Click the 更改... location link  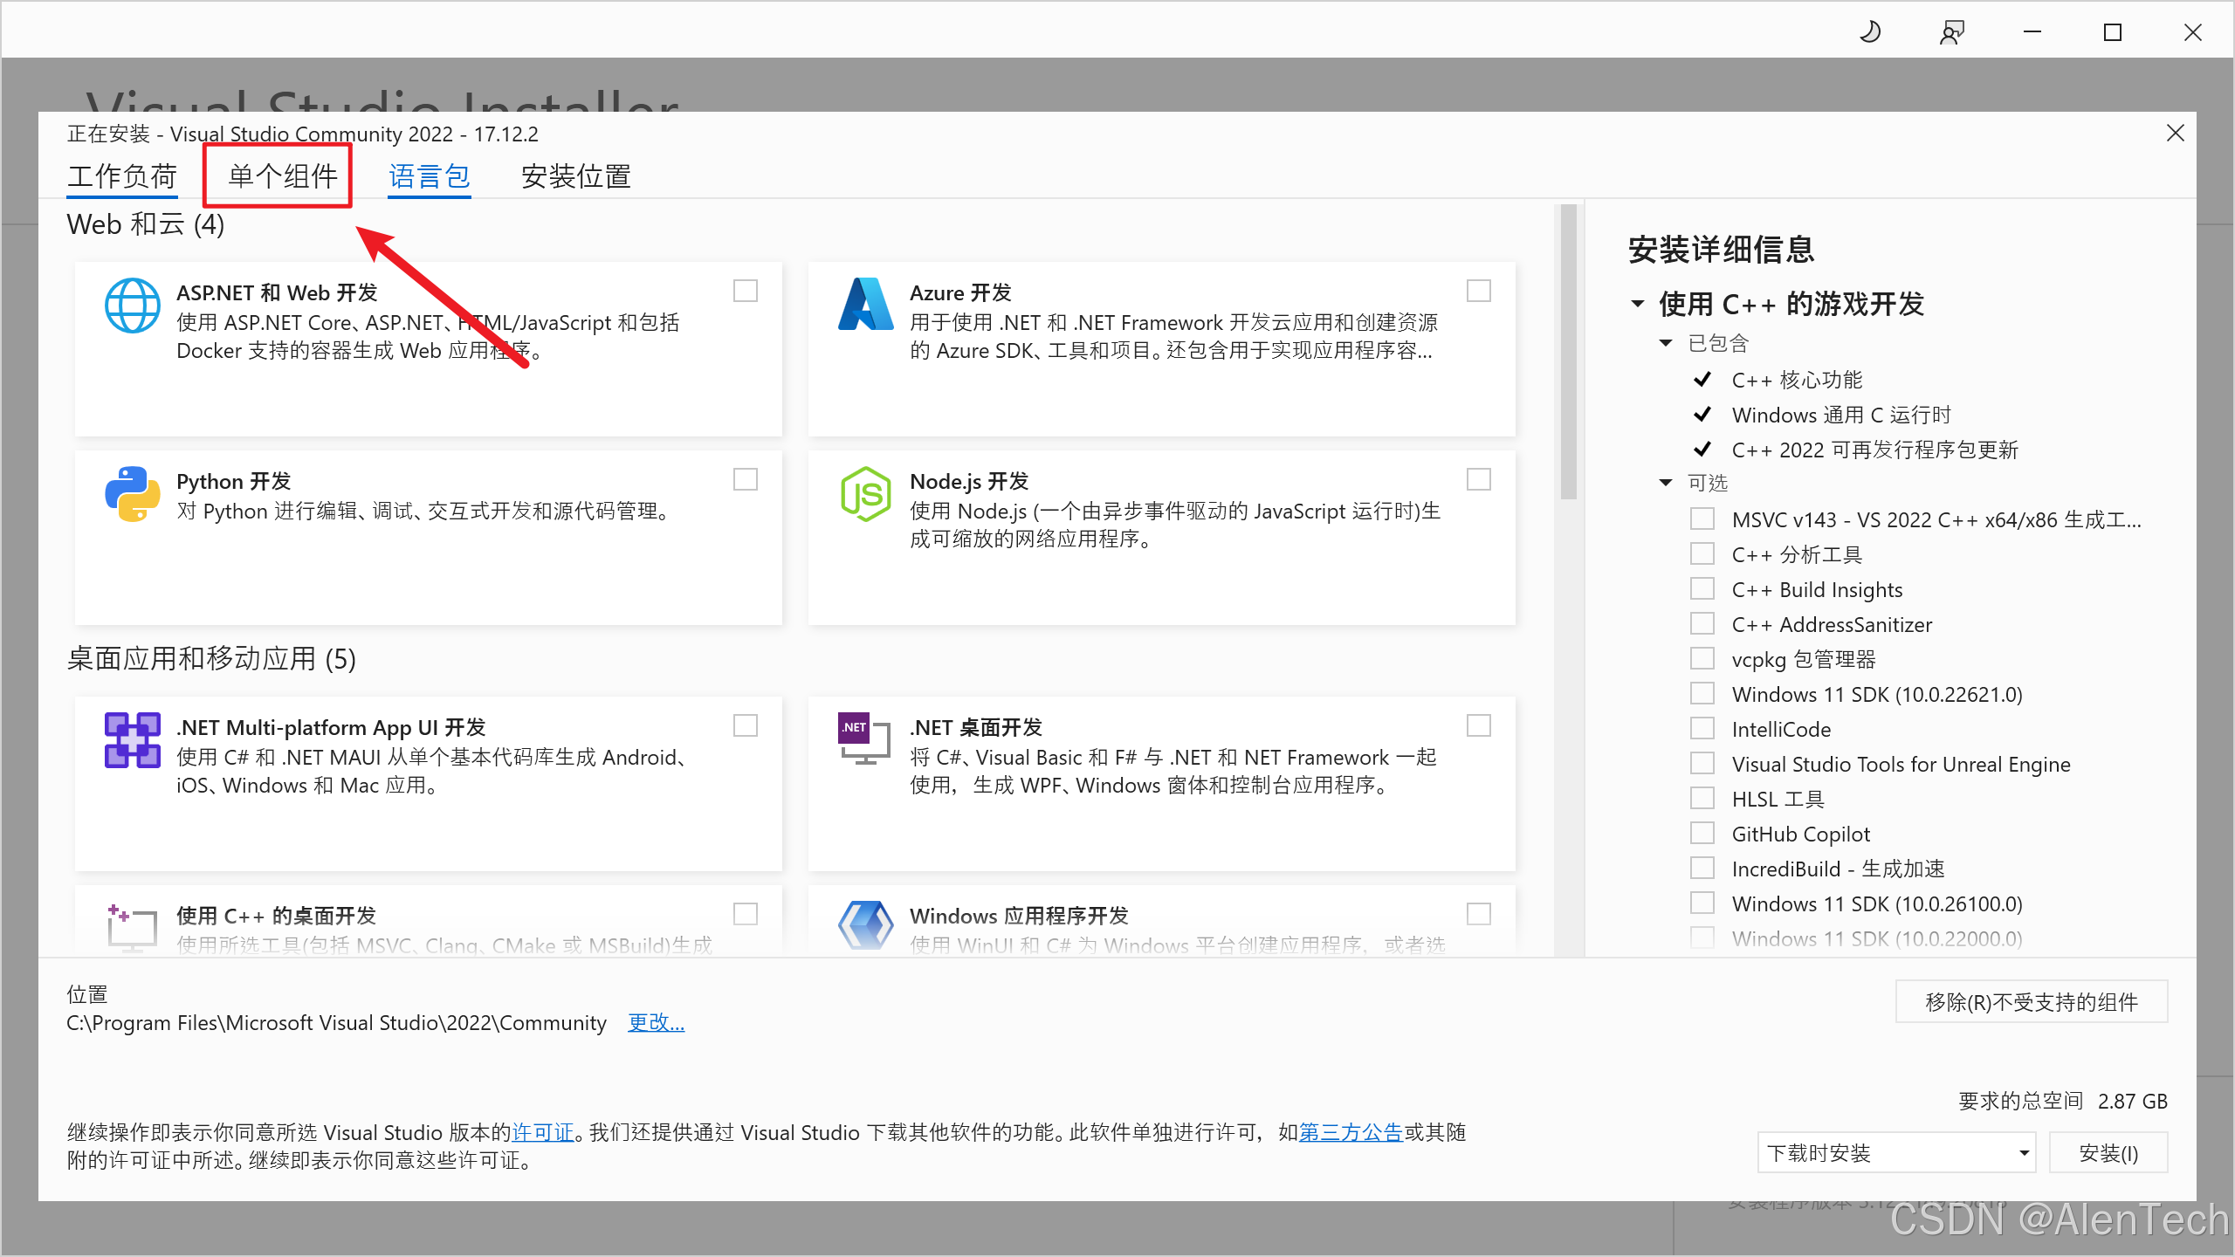[x=656, y=1022]
